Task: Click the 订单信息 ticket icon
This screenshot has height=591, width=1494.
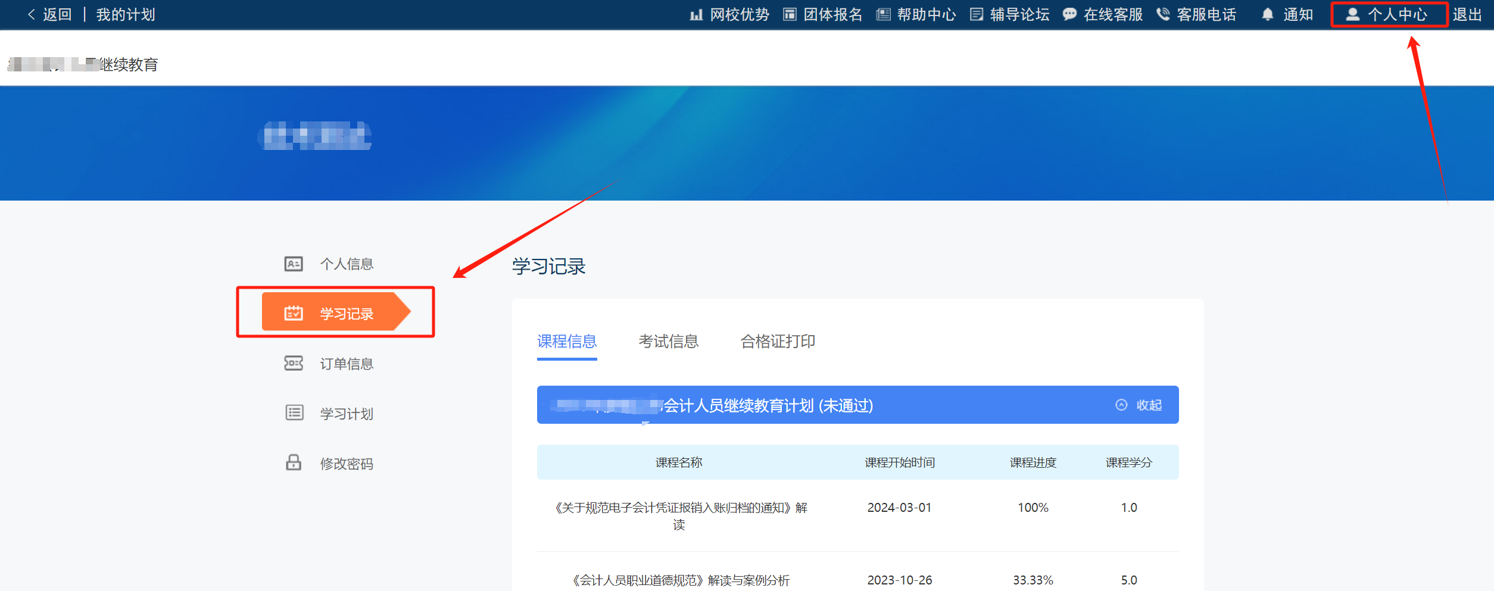Action: (294, 363)
